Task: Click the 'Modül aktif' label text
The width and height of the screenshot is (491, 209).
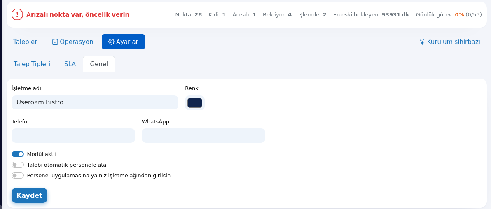Action: (x=42, y=154)
